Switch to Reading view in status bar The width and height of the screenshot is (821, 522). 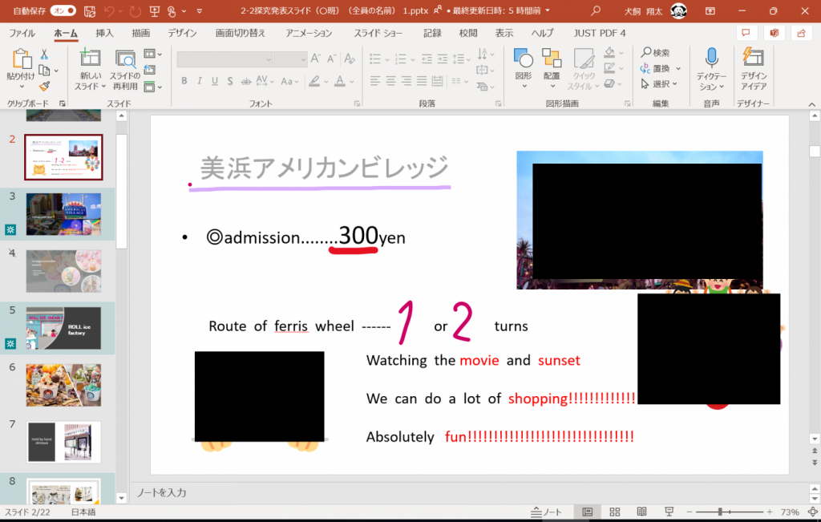coord(641,512)
